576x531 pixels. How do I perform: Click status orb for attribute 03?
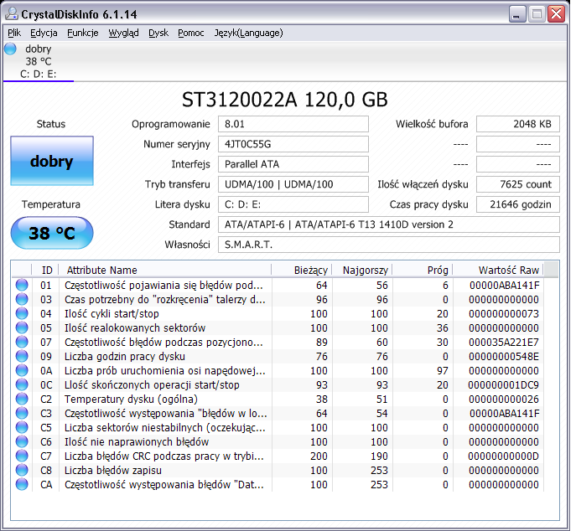pyautogui.click(x=22, y=299)
